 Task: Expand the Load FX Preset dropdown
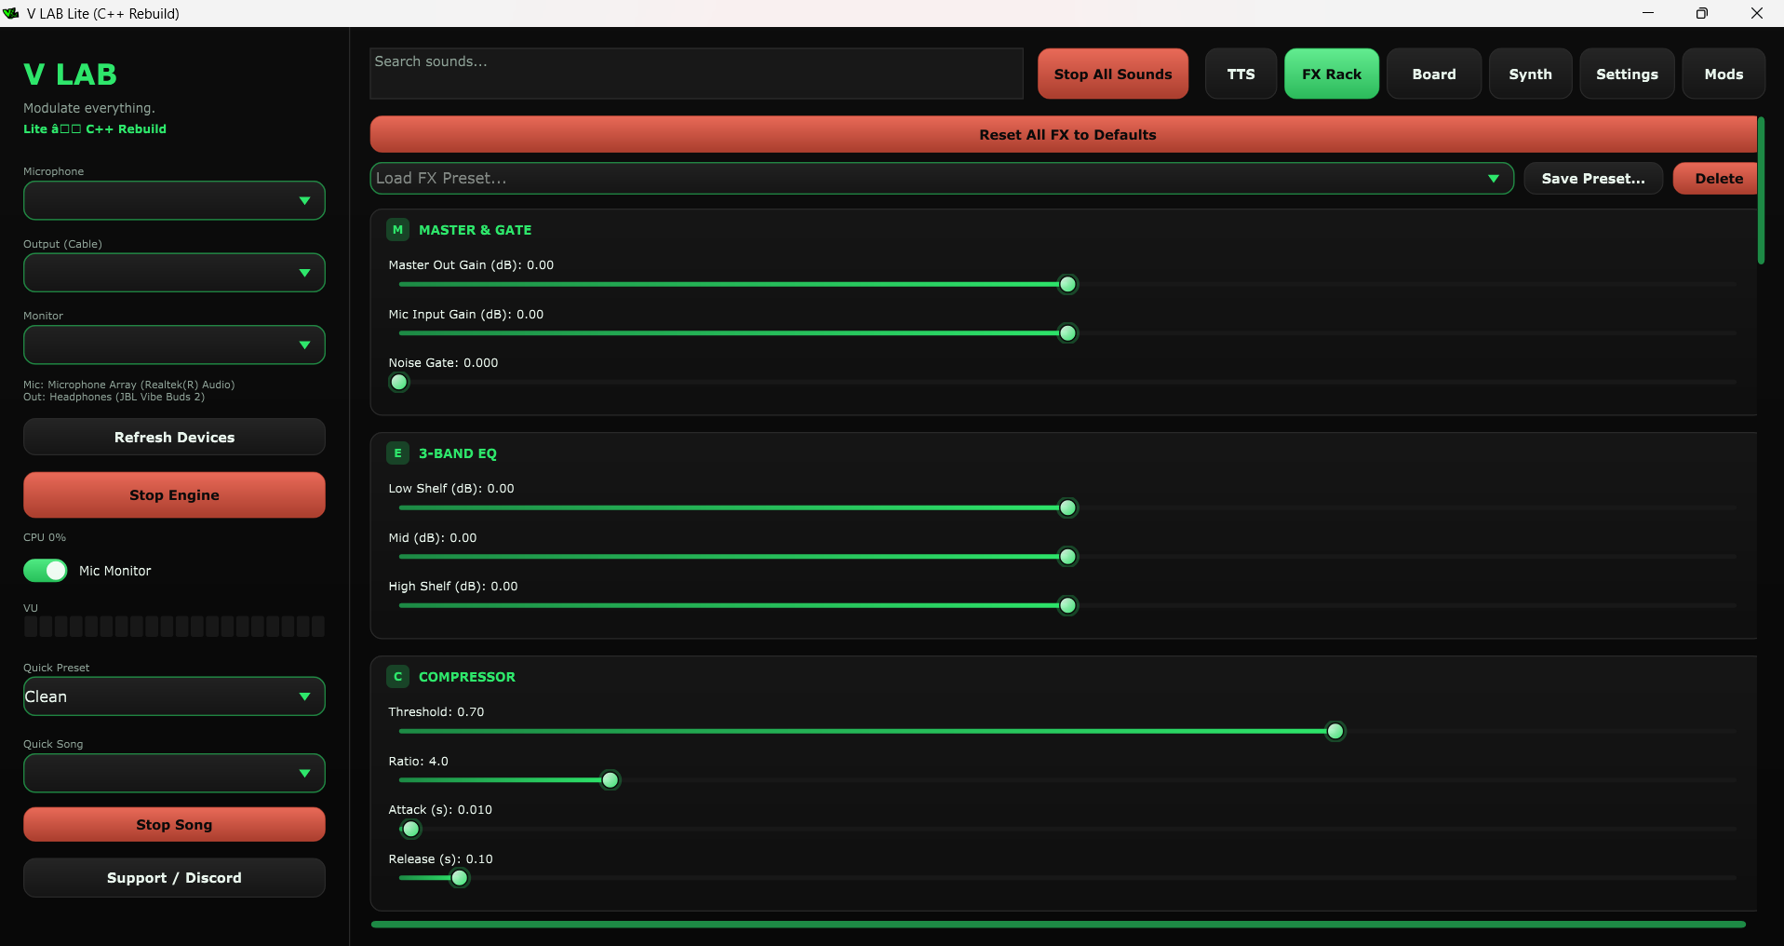tap(942, 179)
